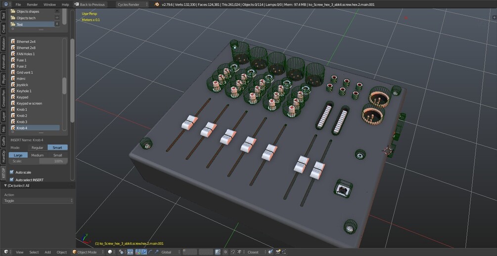
Task: Select the FAN Holes 1 insert
Action: coord(35,54)
